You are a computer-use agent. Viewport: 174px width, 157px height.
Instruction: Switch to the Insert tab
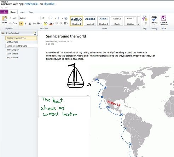coord(22,12)
